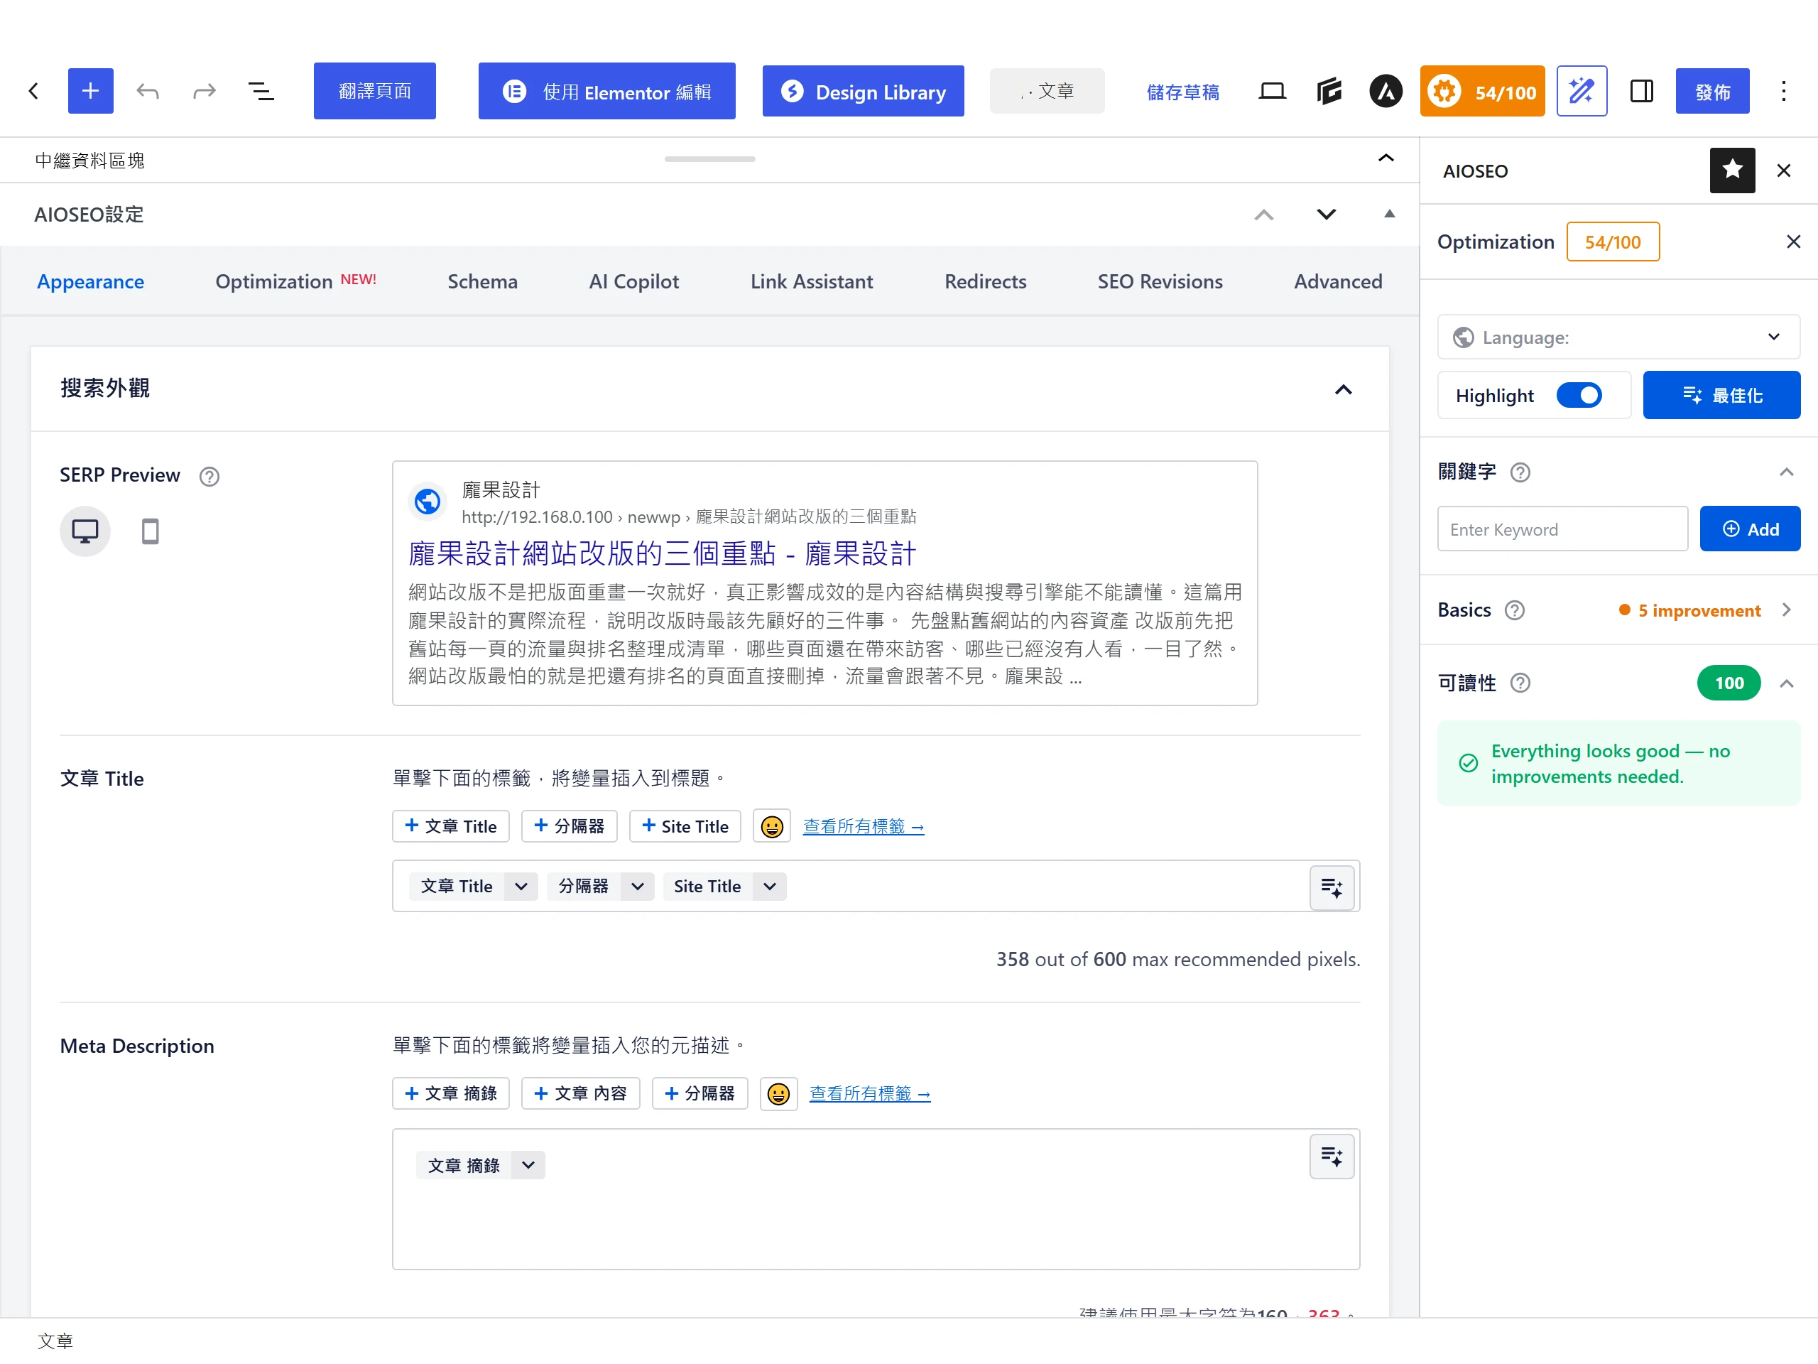This screenshot has width=1818, height=1364.
Task: Collapse the 搜索外觀 section
Action: 1343,389
